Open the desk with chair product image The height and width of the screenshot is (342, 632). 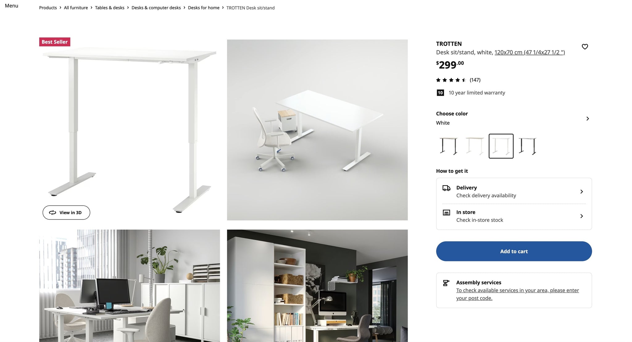[x=317, y=130]
